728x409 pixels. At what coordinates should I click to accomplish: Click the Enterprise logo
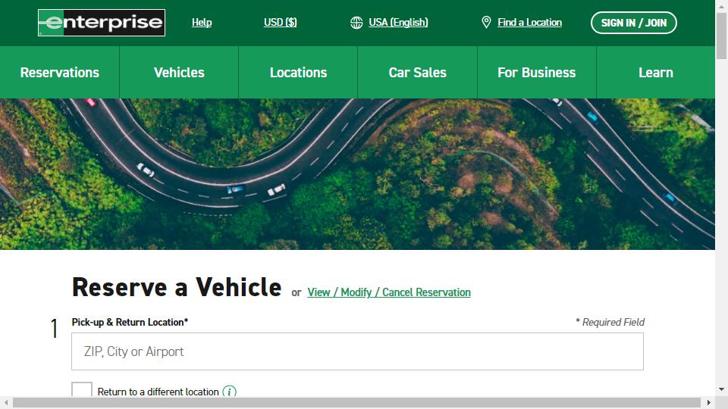[101, 22]
